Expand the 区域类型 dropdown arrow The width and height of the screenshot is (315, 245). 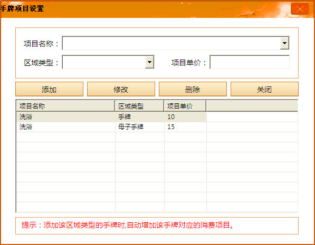[149, 62]
